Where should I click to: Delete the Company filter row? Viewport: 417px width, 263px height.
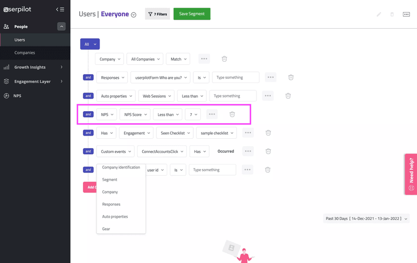[x=224, y=59]
